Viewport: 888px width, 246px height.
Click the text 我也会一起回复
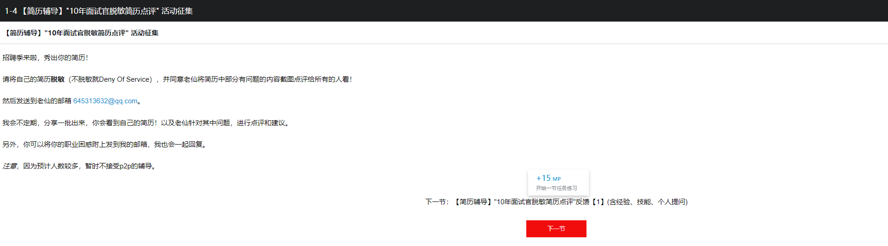point(179,145)
